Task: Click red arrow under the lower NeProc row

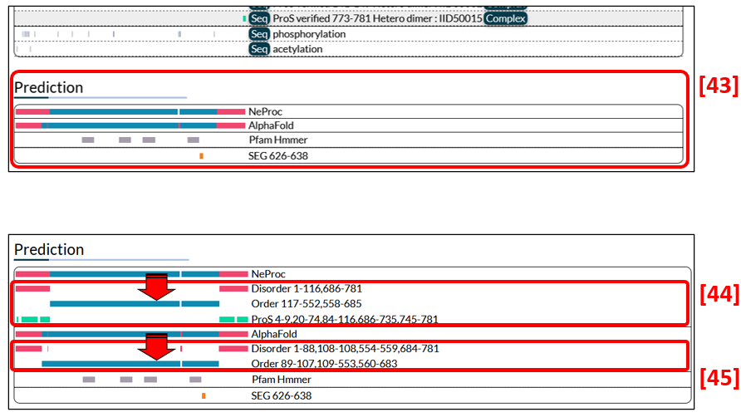Action: (156, 287)
